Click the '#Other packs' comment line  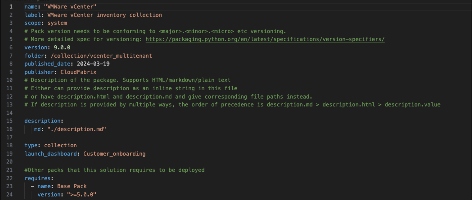pos(114,170)
